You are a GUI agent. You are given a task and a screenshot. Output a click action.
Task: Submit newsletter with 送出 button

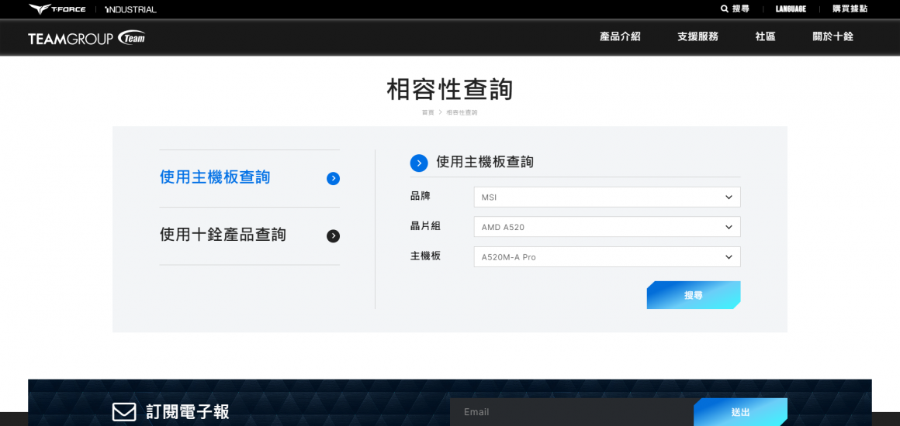tap(740, 412)
